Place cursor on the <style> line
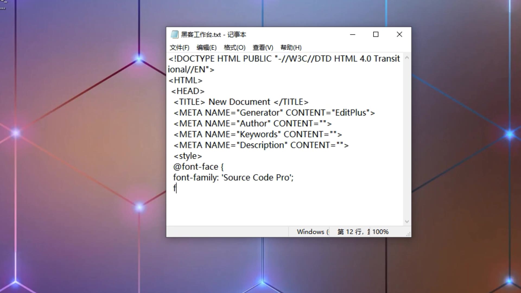The width and height of the screenshot is (521, 293). (188, 156)
